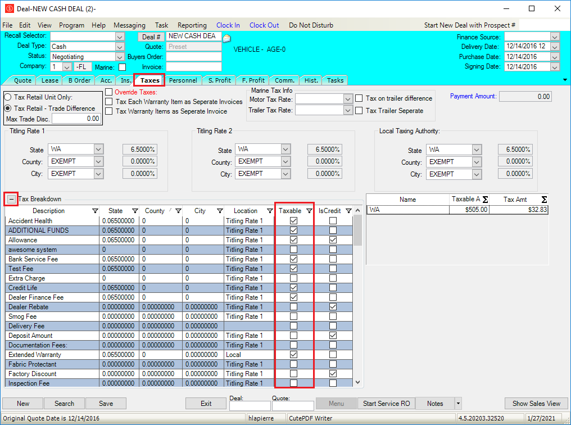This screenshot has height=425, width=571.
Task: Open the Notes button dropdown arrow
Action: pyautogui.click(x=458, y=404)
